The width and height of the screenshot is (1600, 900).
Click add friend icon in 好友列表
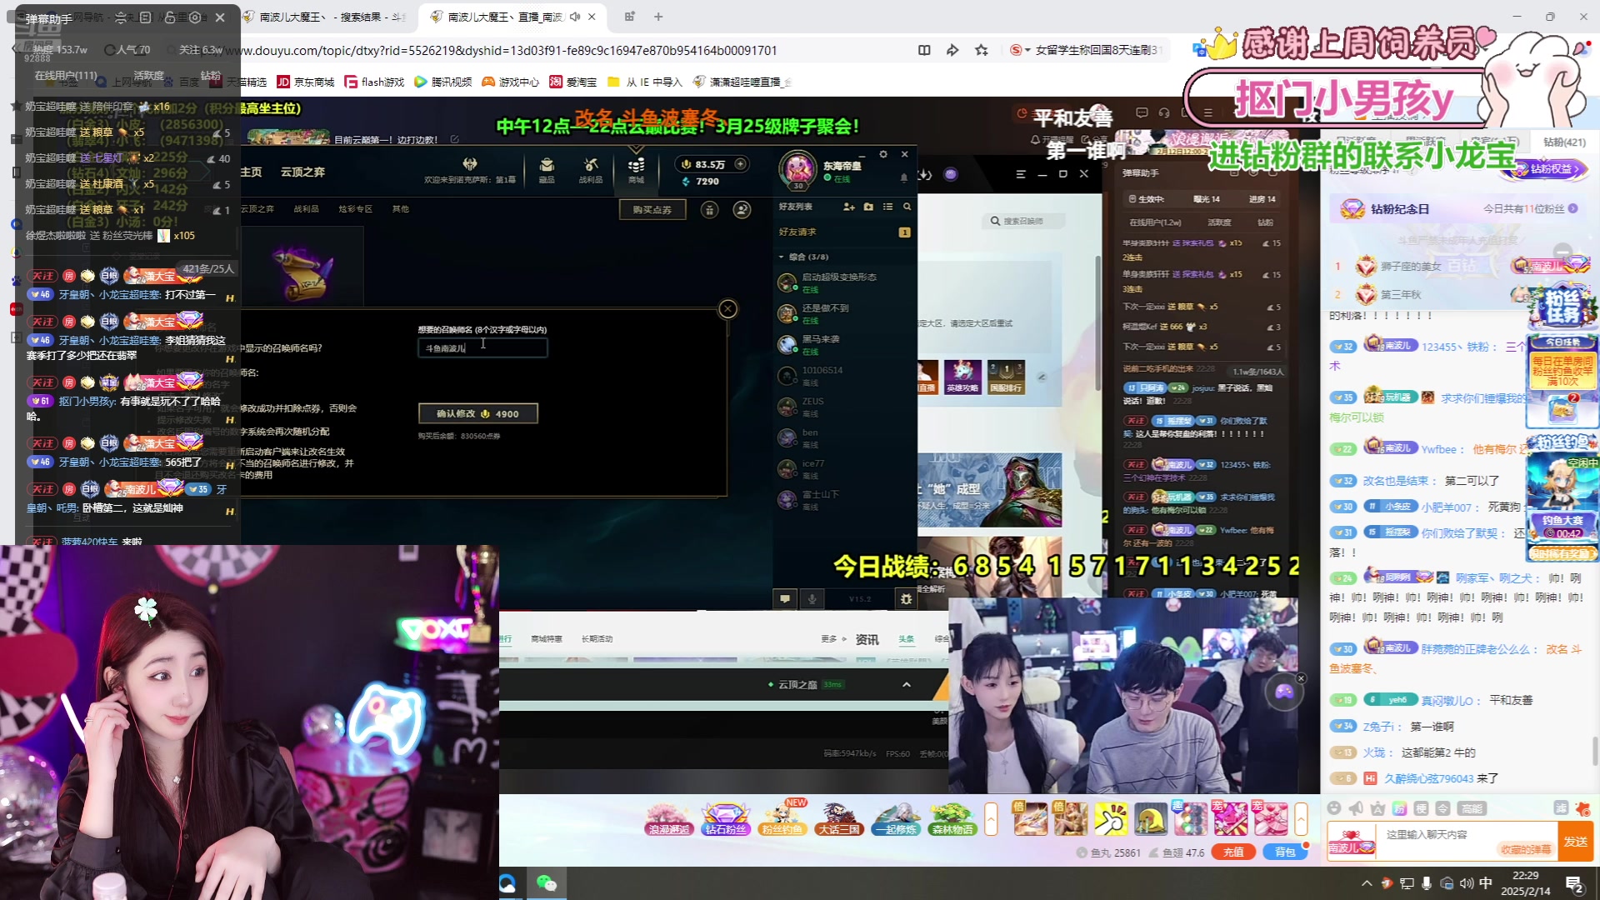pos(848,207)
